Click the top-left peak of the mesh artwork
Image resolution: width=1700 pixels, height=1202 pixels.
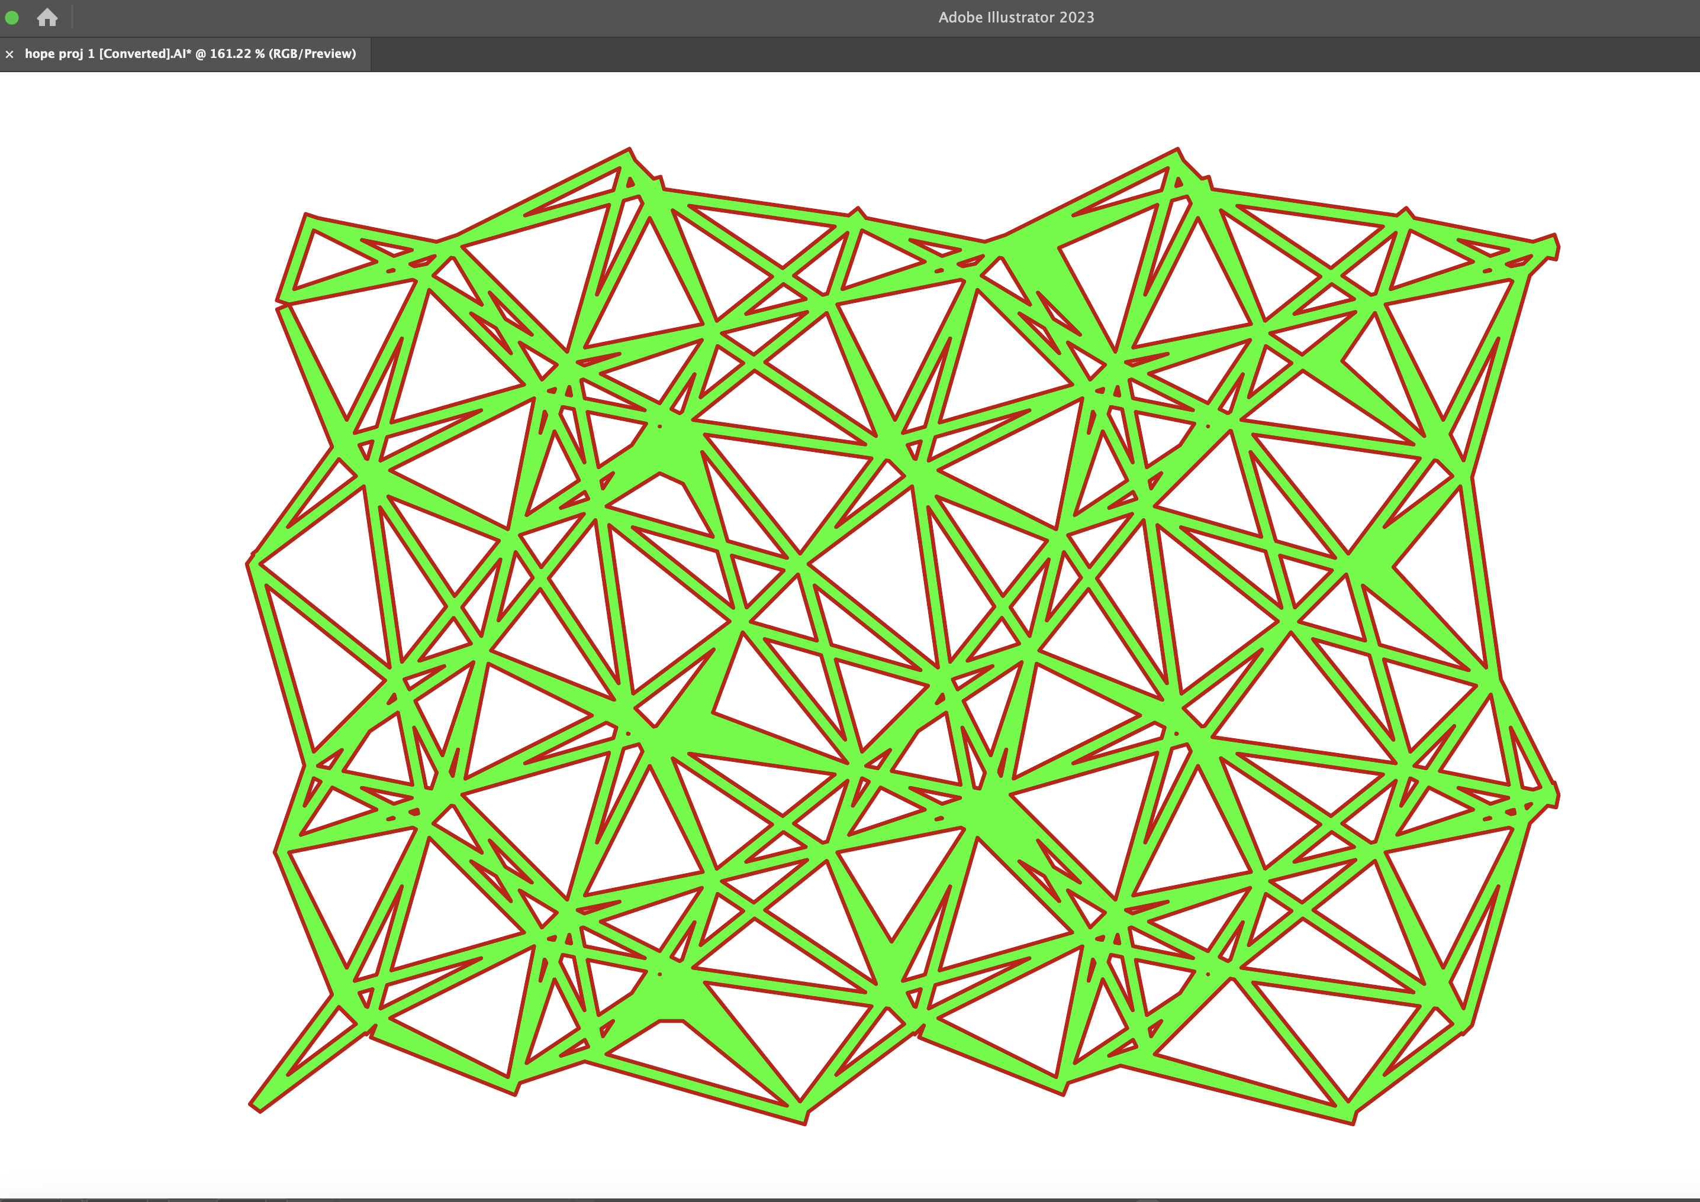tap(629, 153)
